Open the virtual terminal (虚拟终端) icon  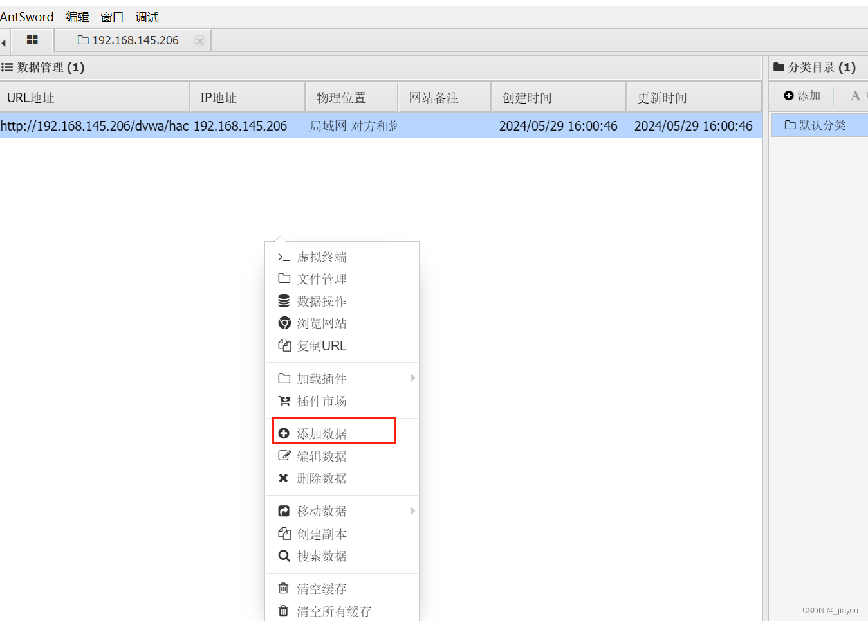tap(284, 257)
